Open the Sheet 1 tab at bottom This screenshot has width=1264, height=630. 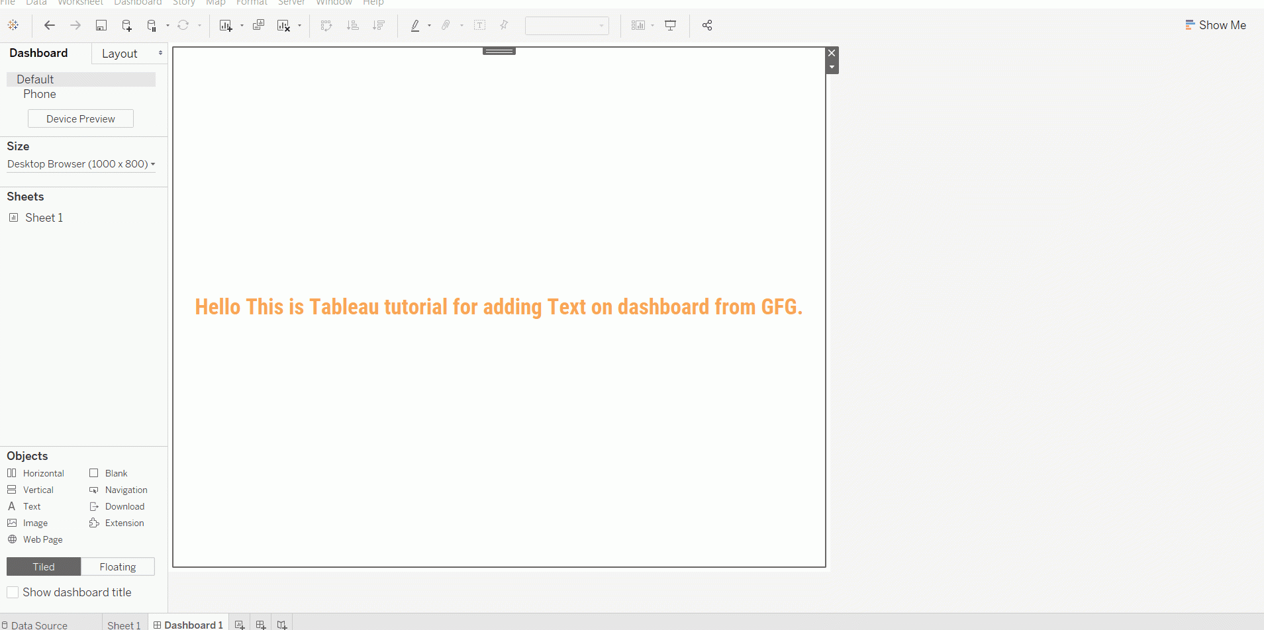click(x=124, y=625)
